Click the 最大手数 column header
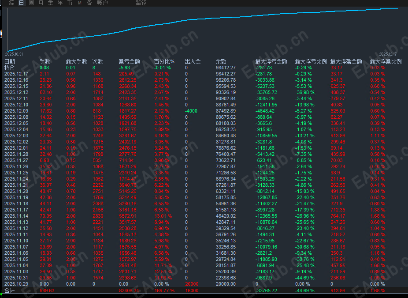This screenshot has height=298, width=408. pos(76,61)
